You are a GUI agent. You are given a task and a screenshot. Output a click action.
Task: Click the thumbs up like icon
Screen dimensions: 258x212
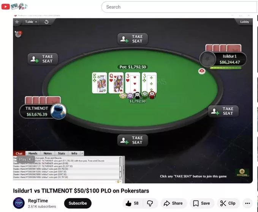click(x=128, y=203)
